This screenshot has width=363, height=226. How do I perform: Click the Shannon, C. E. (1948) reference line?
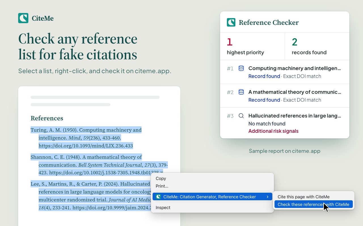pyautogui.click(x=86, y=157)
